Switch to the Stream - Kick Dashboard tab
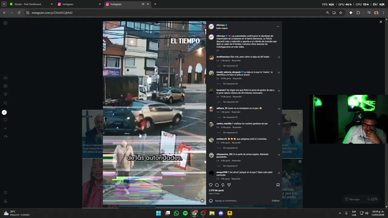Viewport: 388px width, 218px height. tap(31, 4)
